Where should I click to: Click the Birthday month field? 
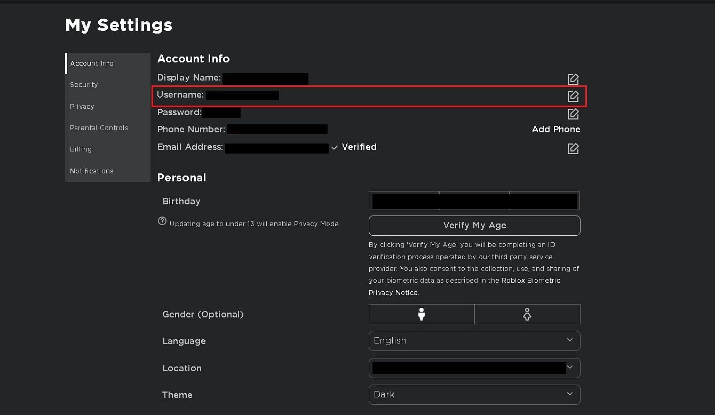(x=404, y=201)
